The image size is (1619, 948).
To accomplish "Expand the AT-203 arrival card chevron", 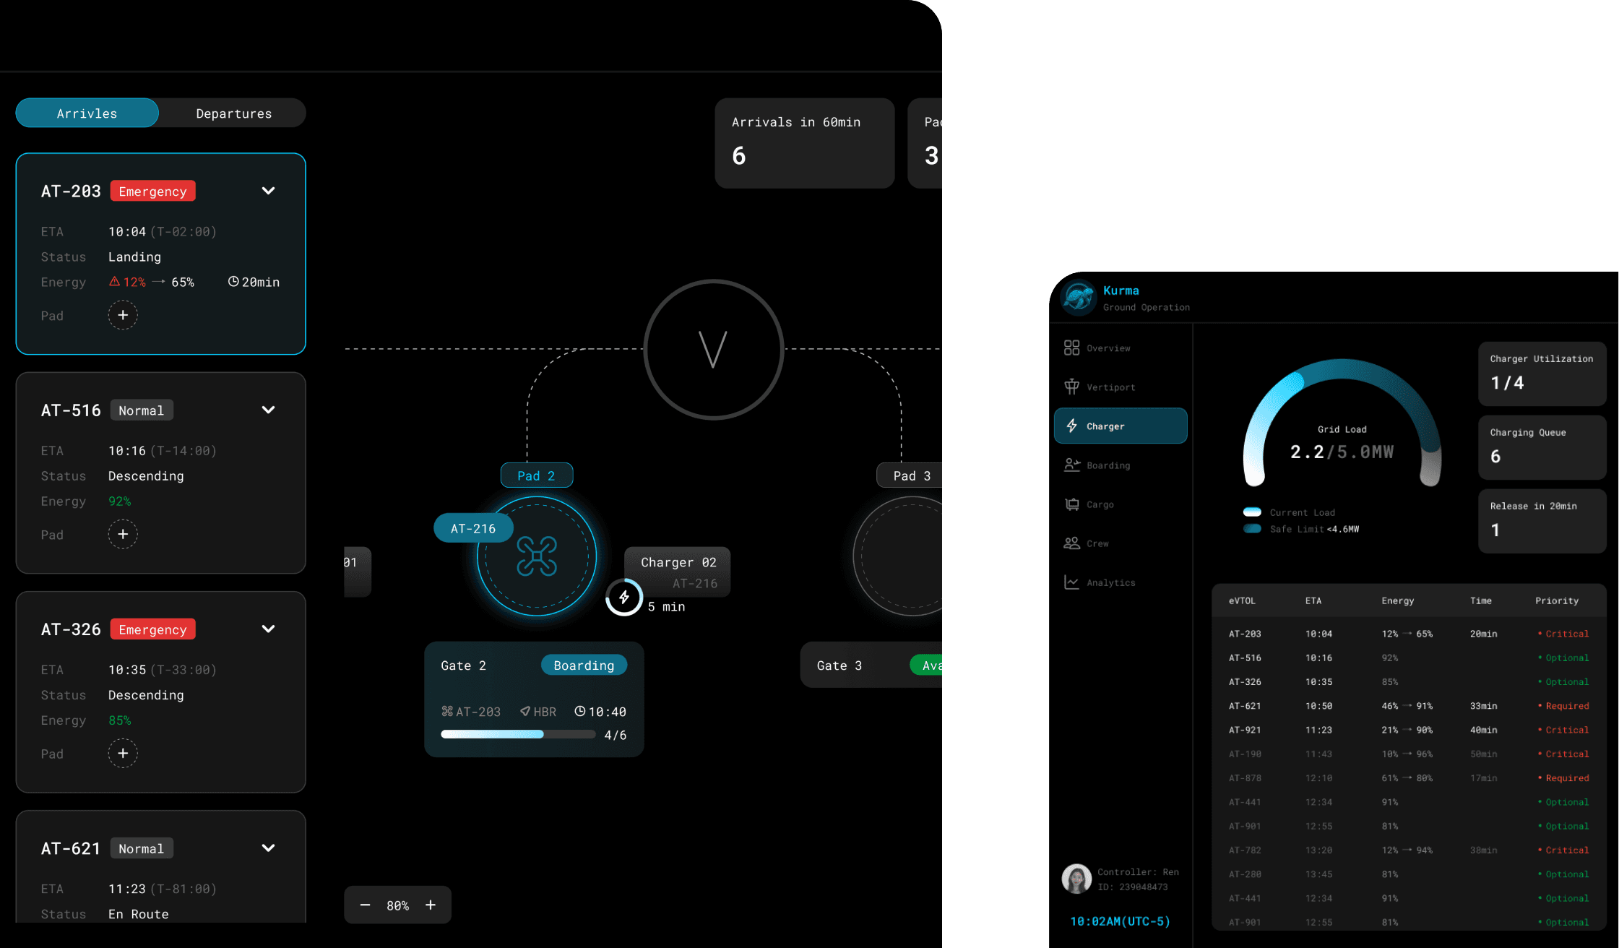I will click(x=268, y=191).
